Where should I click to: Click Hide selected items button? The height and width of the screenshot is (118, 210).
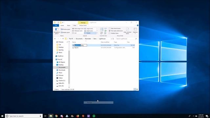(x=127, y=31)
